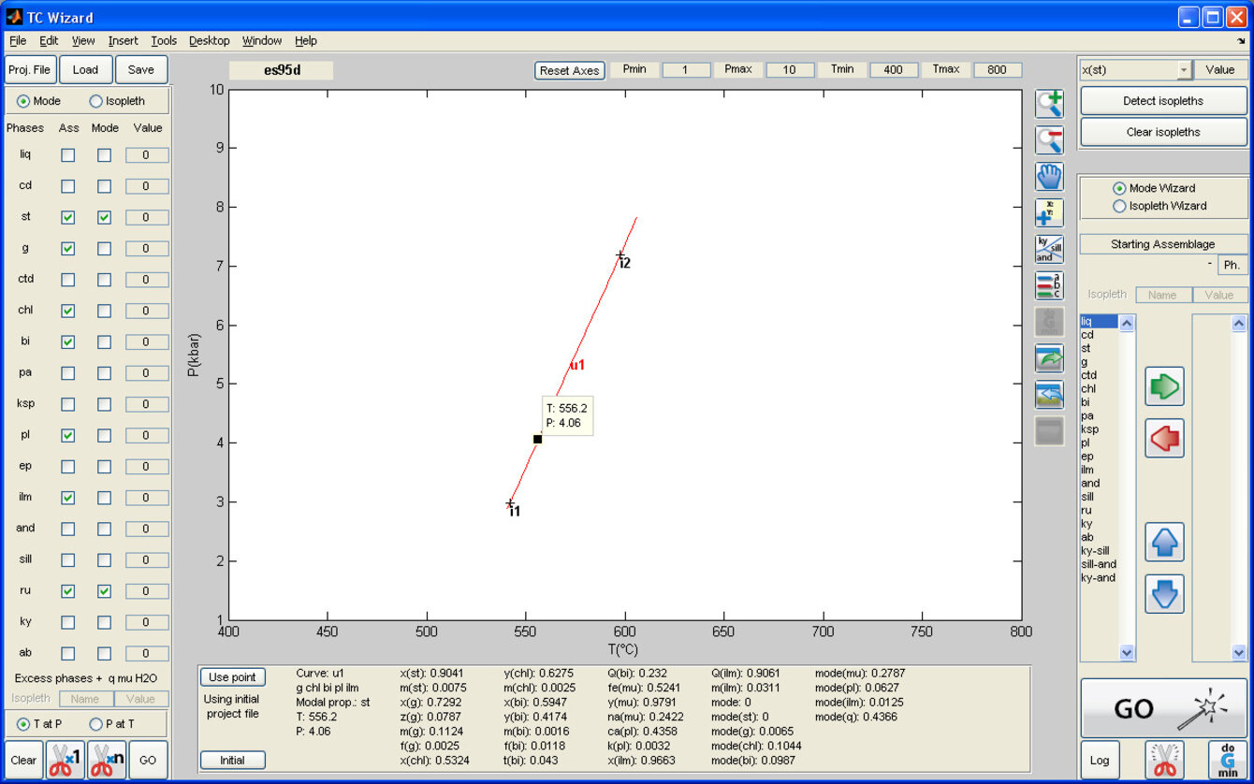Select the Isopleth Wizard radio button
Image resolution: width=1254 pixels, height=784 pixels.
(x=1119, y=206)
